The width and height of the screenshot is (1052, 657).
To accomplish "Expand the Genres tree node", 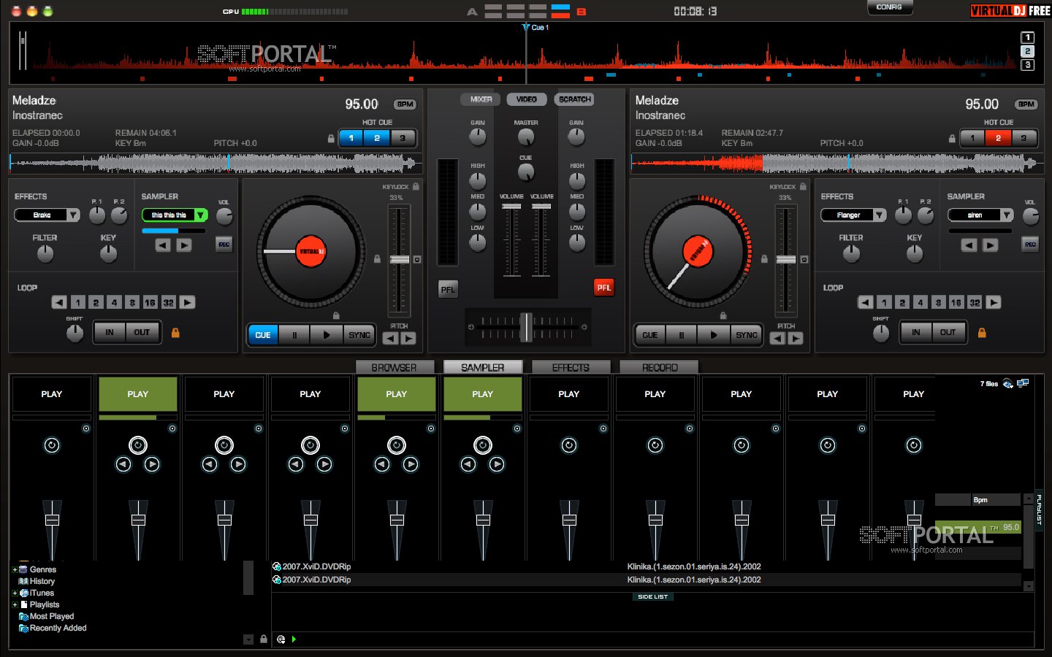I will (x=15, y=569).
